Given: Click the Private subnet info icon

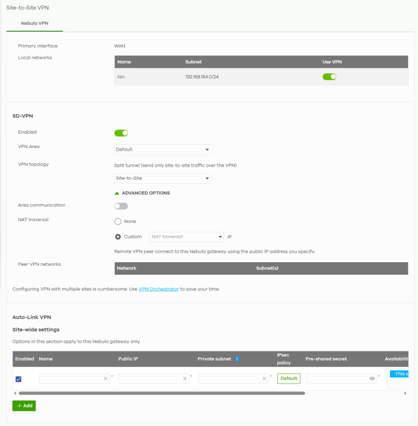Looking at the screenshot, I should click(x=237, y=359).
